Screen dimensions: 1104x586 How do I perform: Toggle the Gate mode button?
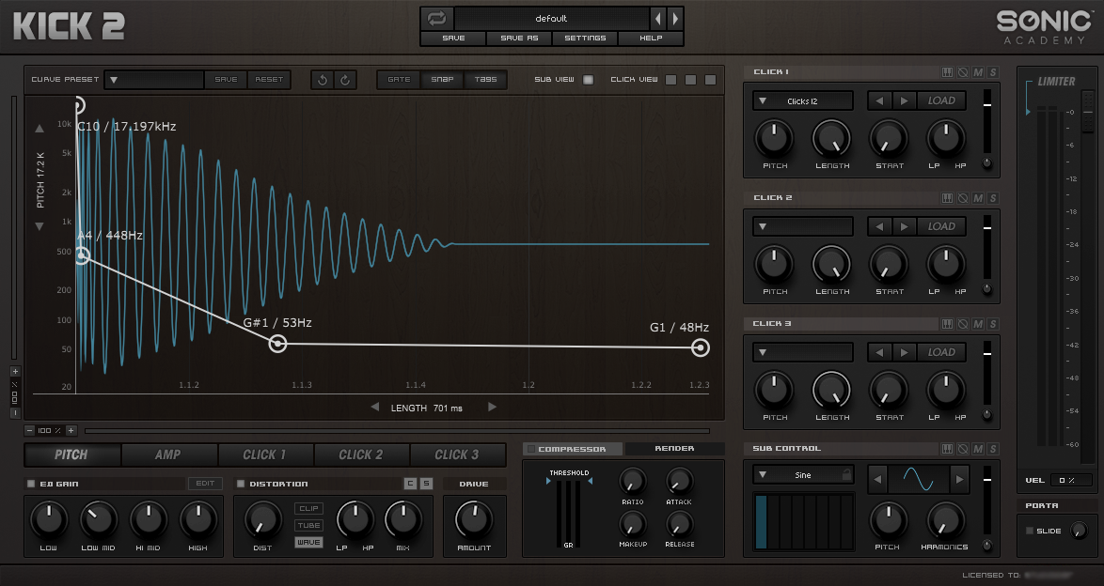pyautogui.click(x=399, y=80)
